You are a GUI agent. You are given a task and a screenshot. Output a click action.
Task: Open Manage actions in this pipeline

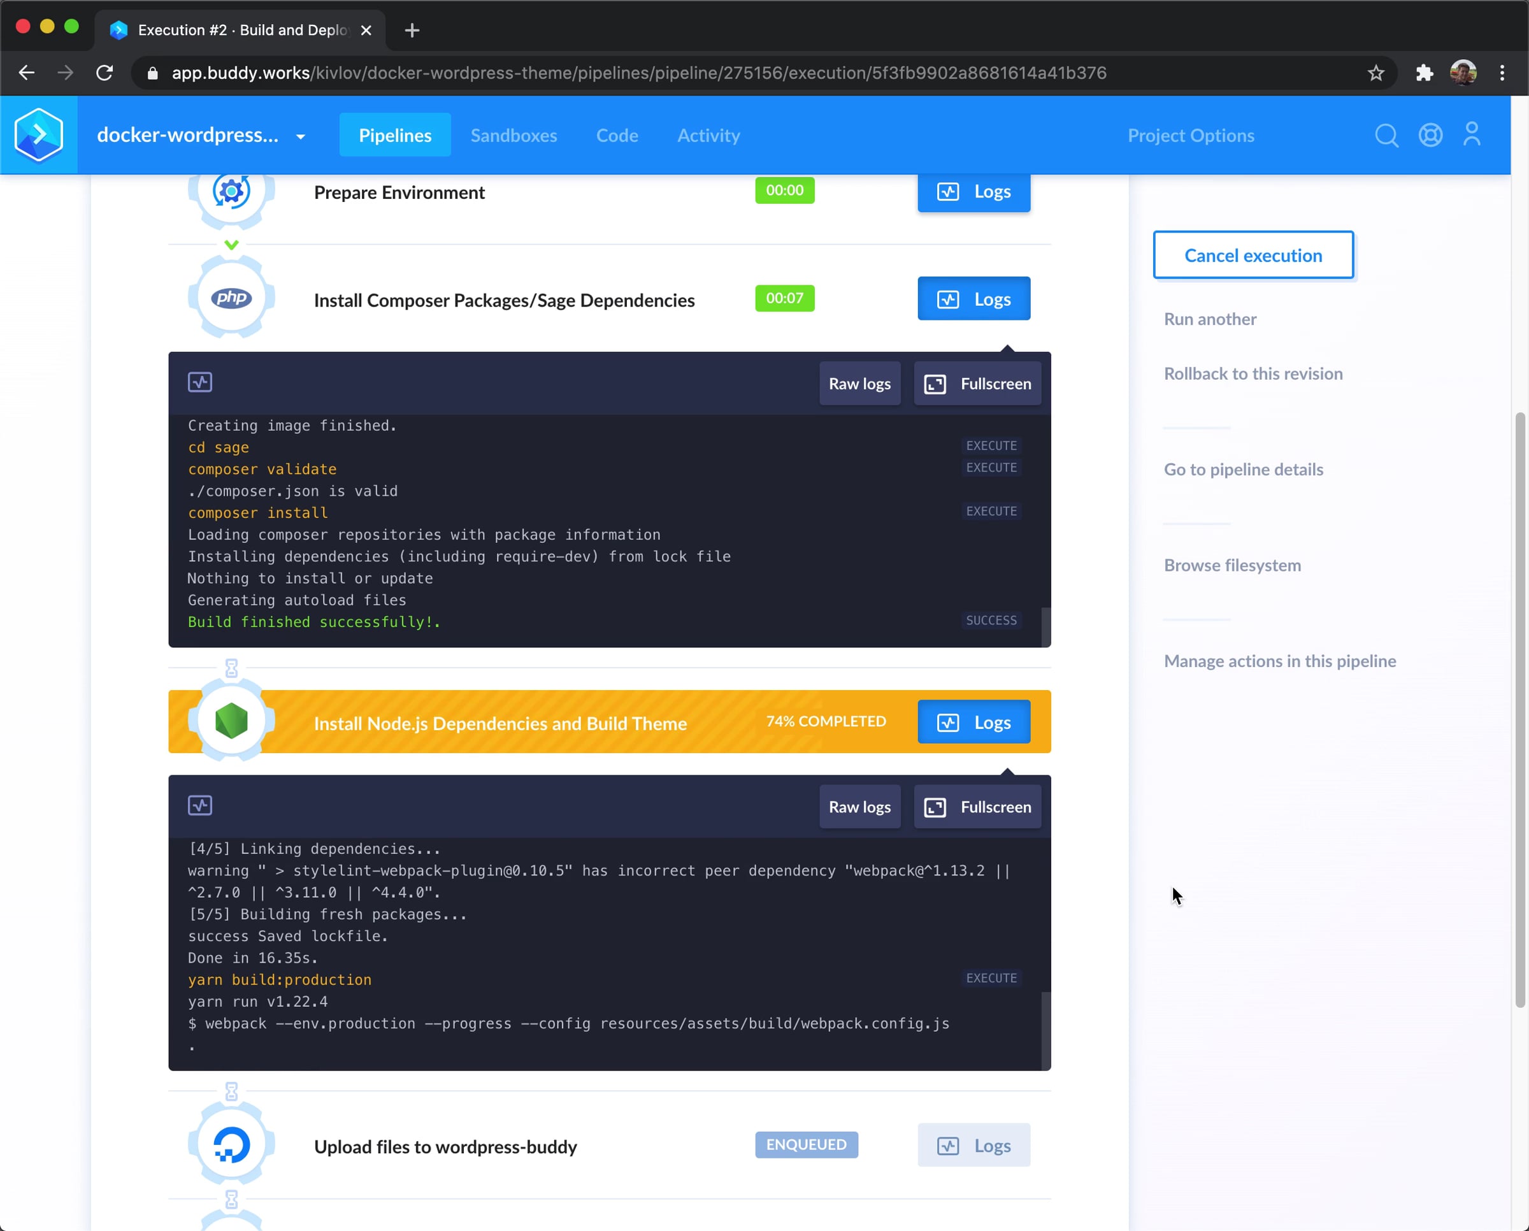[x=1280, y=661]
